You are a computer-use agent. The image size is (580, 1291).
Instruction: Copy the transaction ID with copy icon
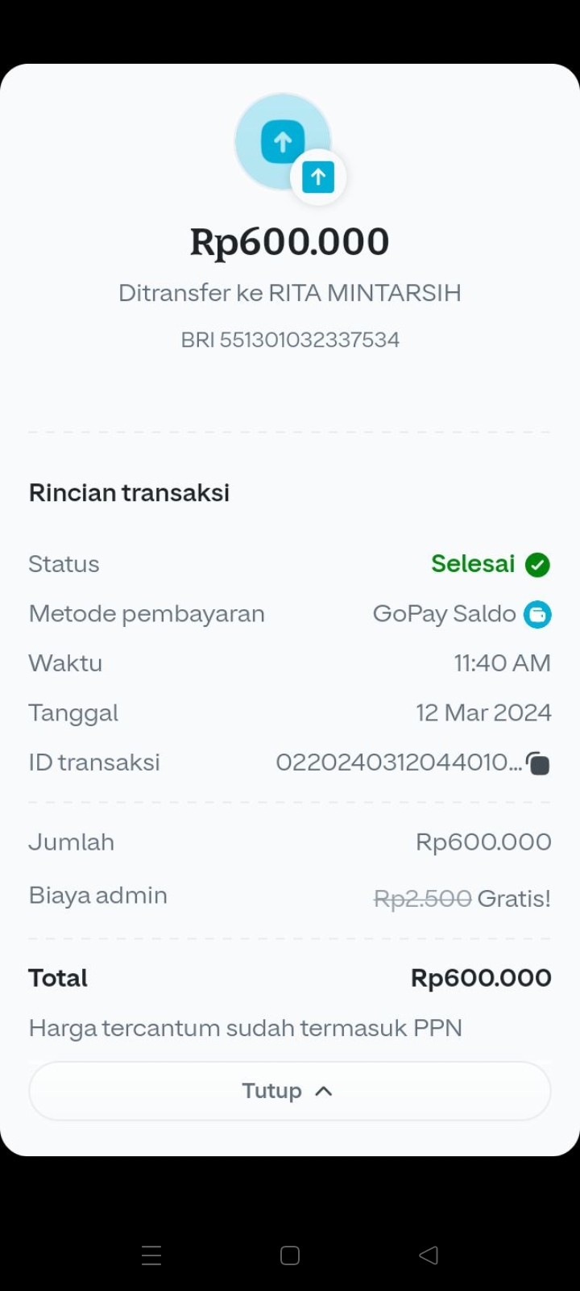tap(538, 762)
